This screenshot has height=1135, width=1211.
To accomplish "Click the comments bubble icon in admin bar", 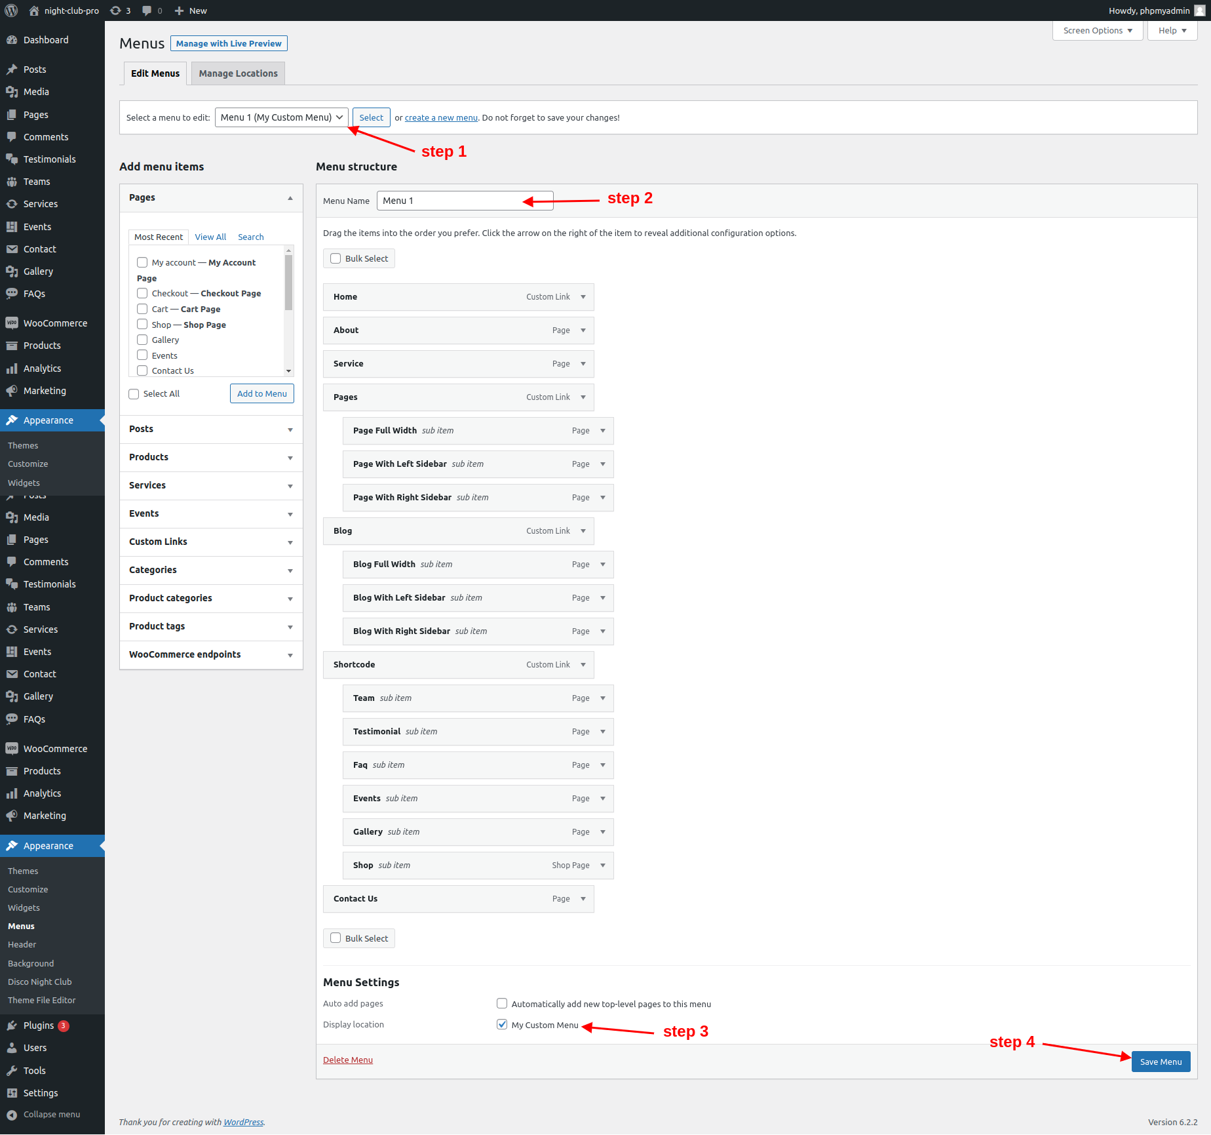I will pos(147,10).
